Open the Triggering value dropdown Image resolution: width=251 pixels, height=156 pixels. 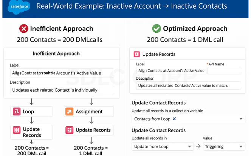(x=241, y=147)
